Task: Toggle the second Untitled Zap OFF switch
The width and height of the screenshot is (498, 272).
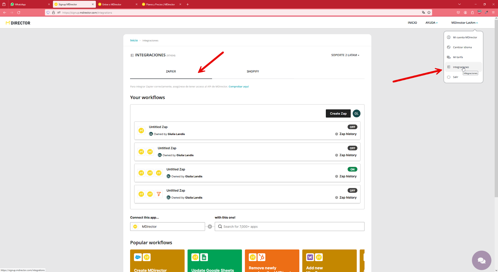Action: tap(352, 148)
